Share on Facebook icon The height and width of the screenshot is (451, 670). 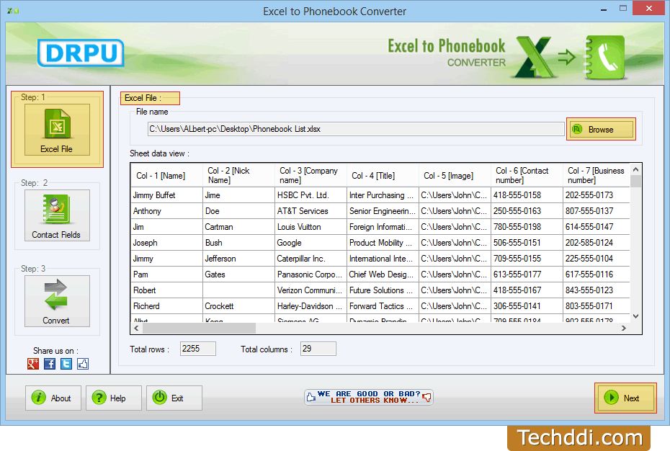[x=50, y=364]
